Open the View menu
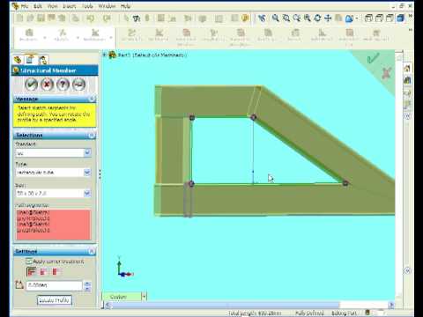The height and width of the screenshot is (317, 423). (x=53, y=6)
